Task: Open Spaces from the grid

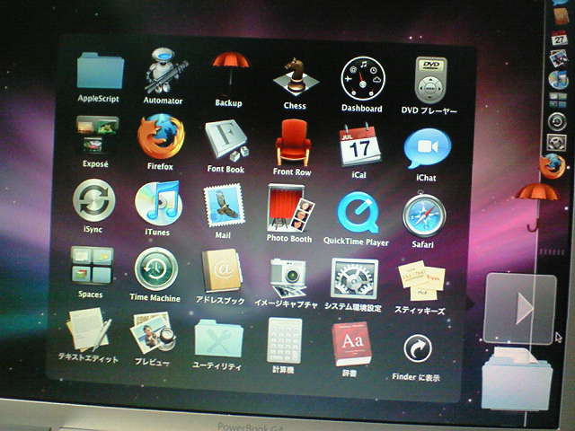Action: pos(92,265)
